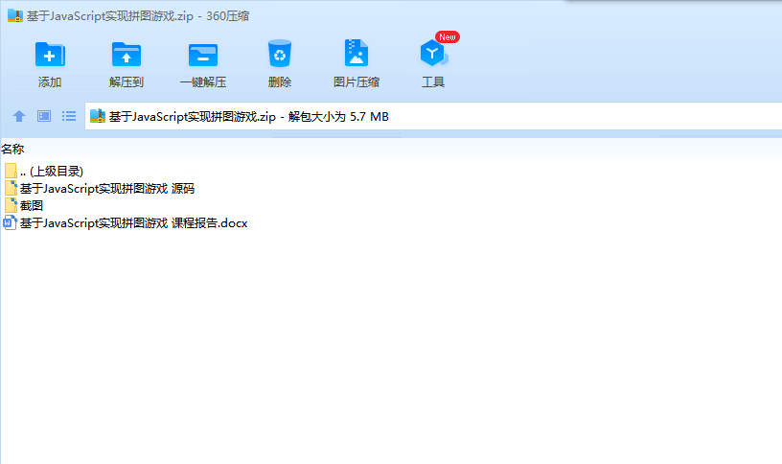Image resolution: width=782 pixels, height=464 pixels.
Task: Select the .. (上级目录) folder icon
Action: 11,171
